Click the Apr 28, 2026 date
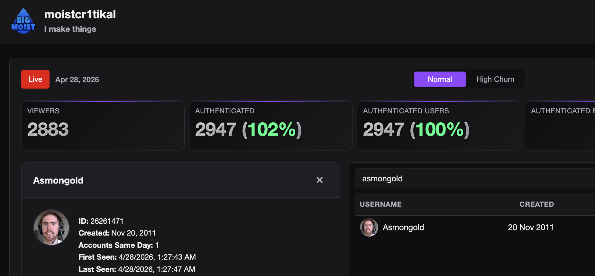 click(77, 80)
